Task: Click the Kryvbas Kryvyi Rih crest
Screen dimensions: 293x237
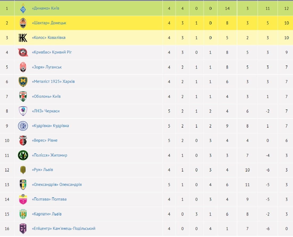Action: pyautogui.click(x=23, y=52)
